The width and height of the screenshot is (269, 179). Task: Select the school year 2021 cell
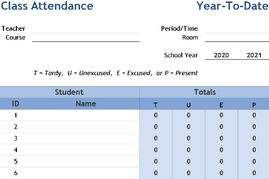pos(254,55)
